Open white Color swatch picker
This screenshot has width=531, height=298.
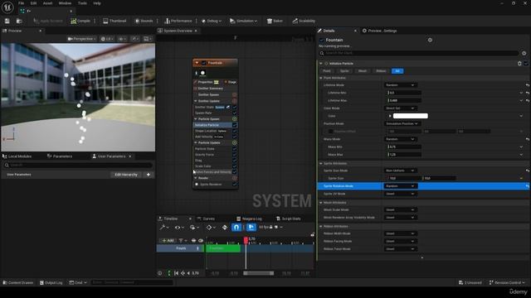click(x=410, y=116)
